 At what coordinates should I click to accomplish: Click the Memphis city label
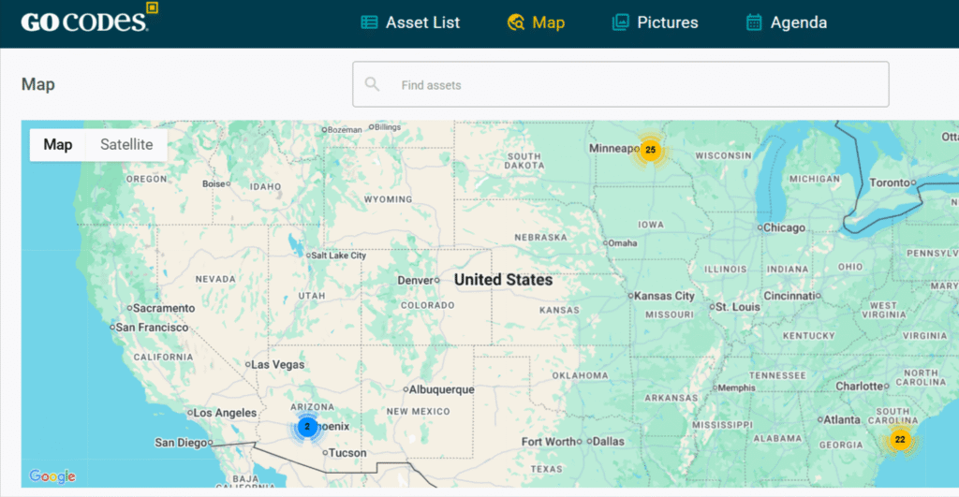point(736,388)
